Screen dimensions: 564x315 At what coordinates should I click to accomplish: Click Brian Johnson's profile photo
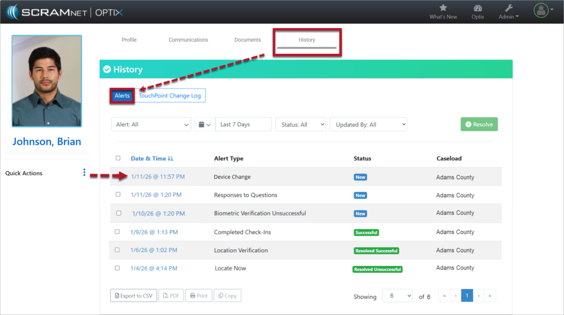(x=47, y=81)
